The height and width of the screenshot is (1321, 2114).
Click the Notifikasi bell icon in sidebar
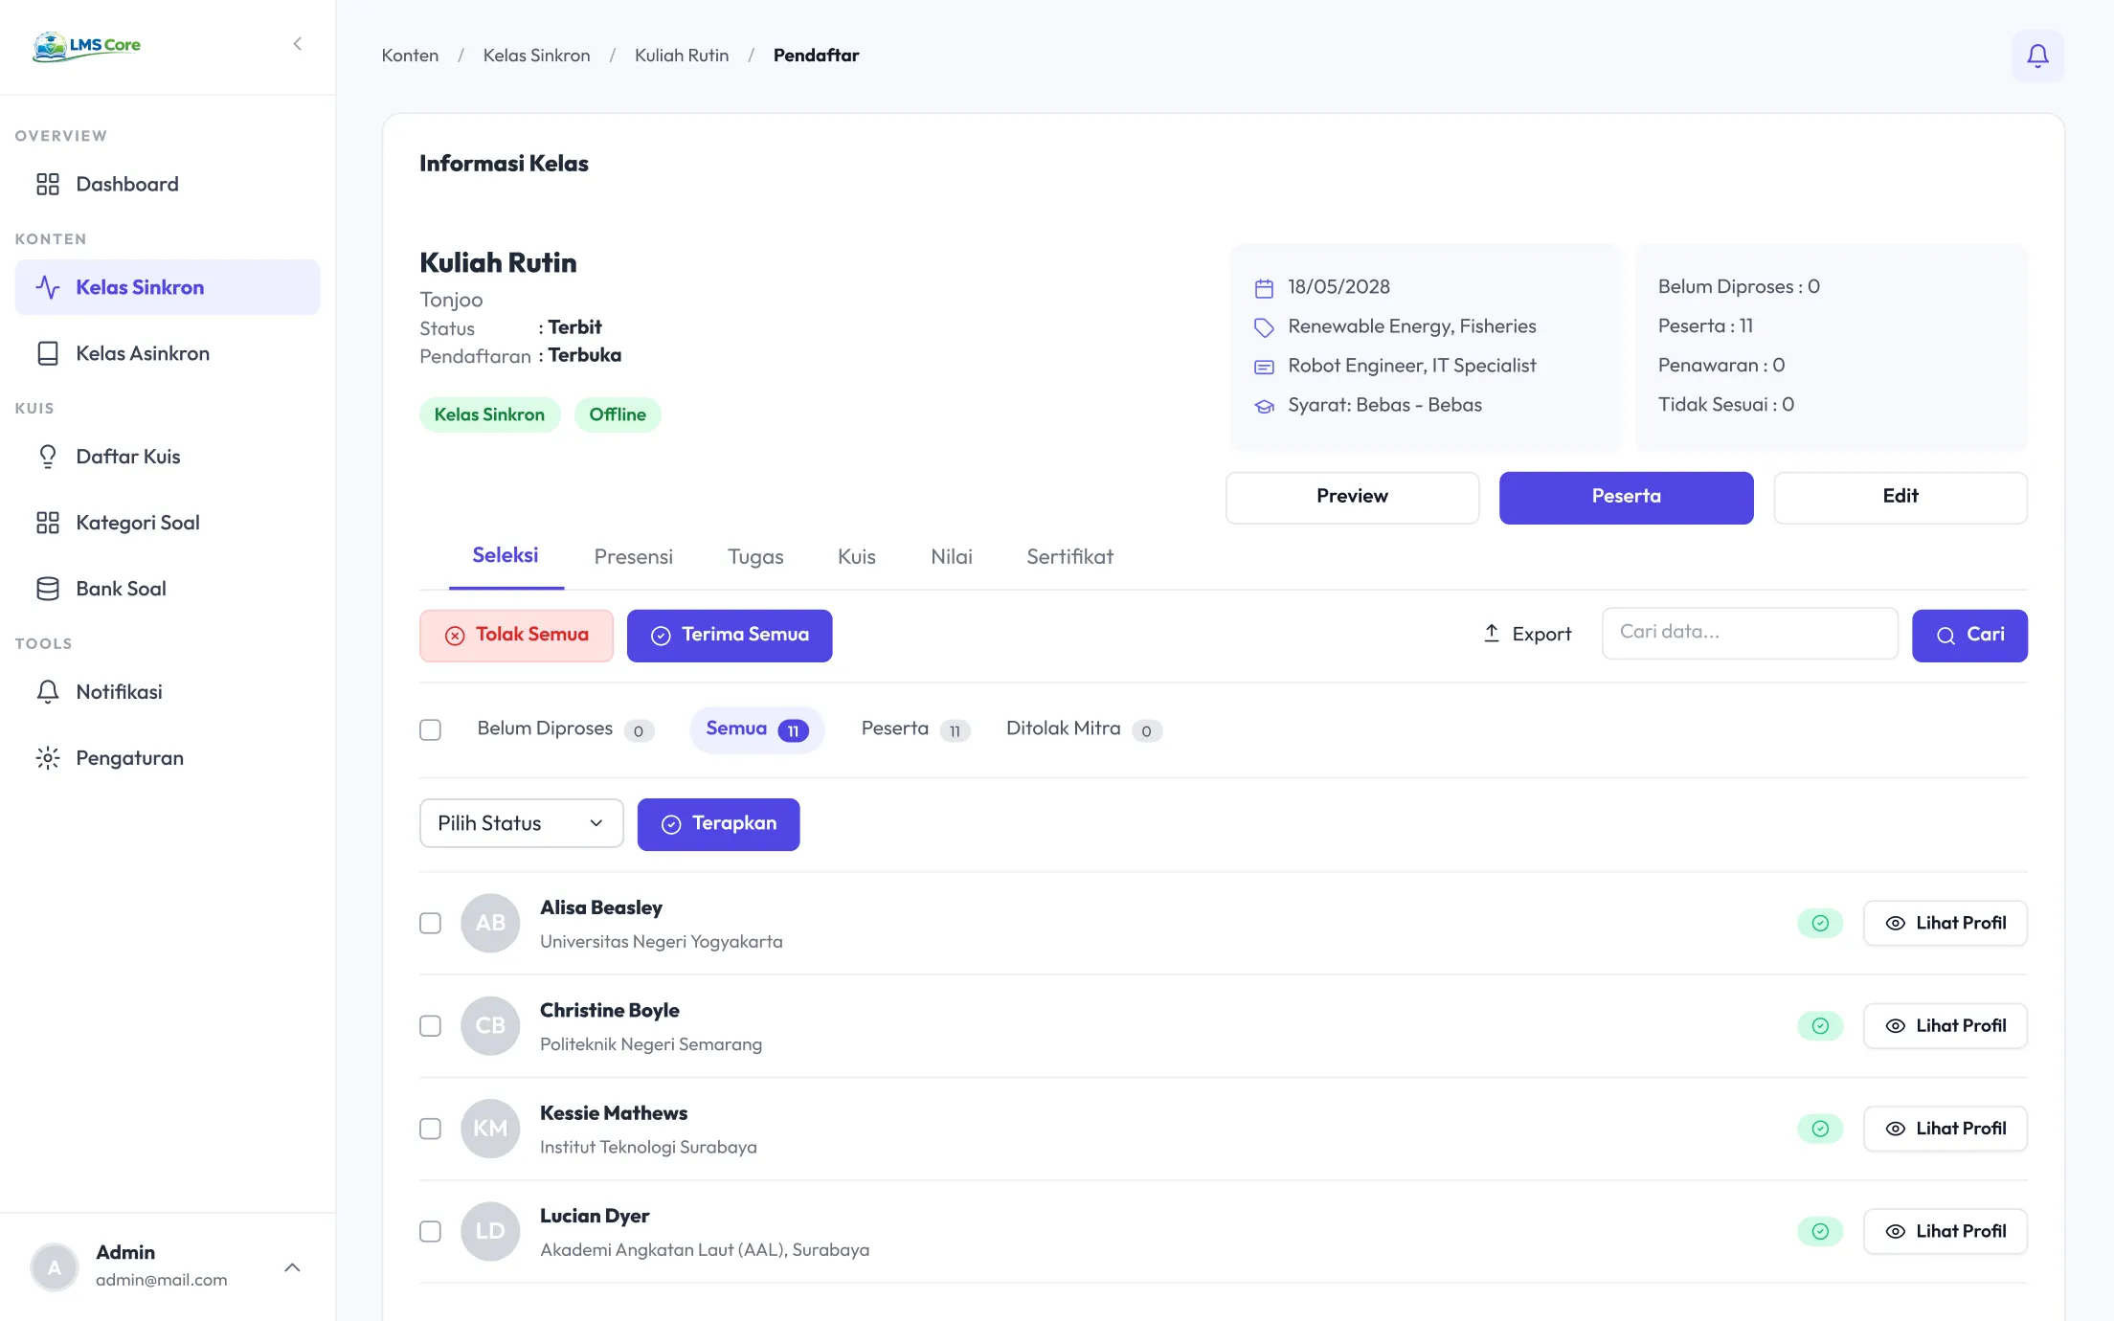48,692
